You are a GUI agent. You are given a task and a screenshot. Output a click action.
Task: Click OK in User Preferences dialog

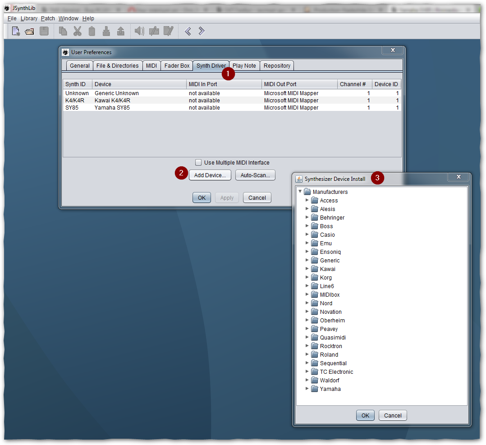pos(202,198)
